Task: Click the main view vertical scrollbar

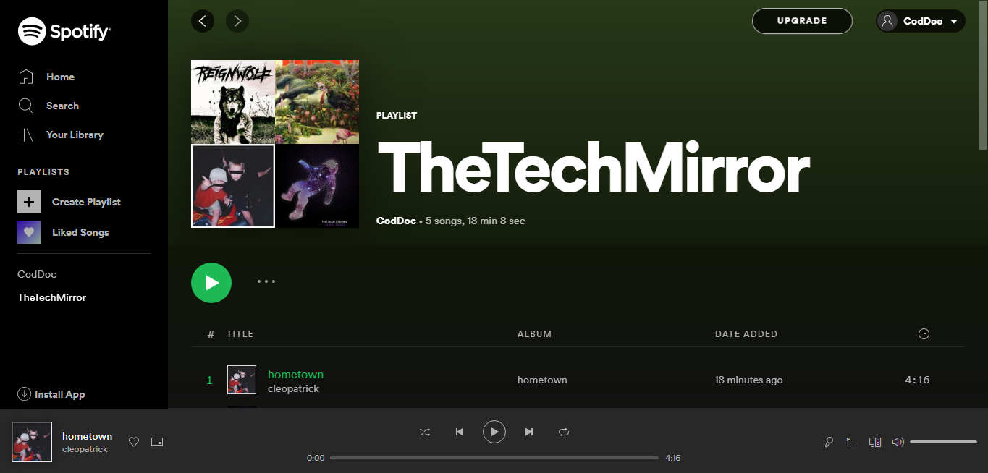Action: [x=982, y=76]
